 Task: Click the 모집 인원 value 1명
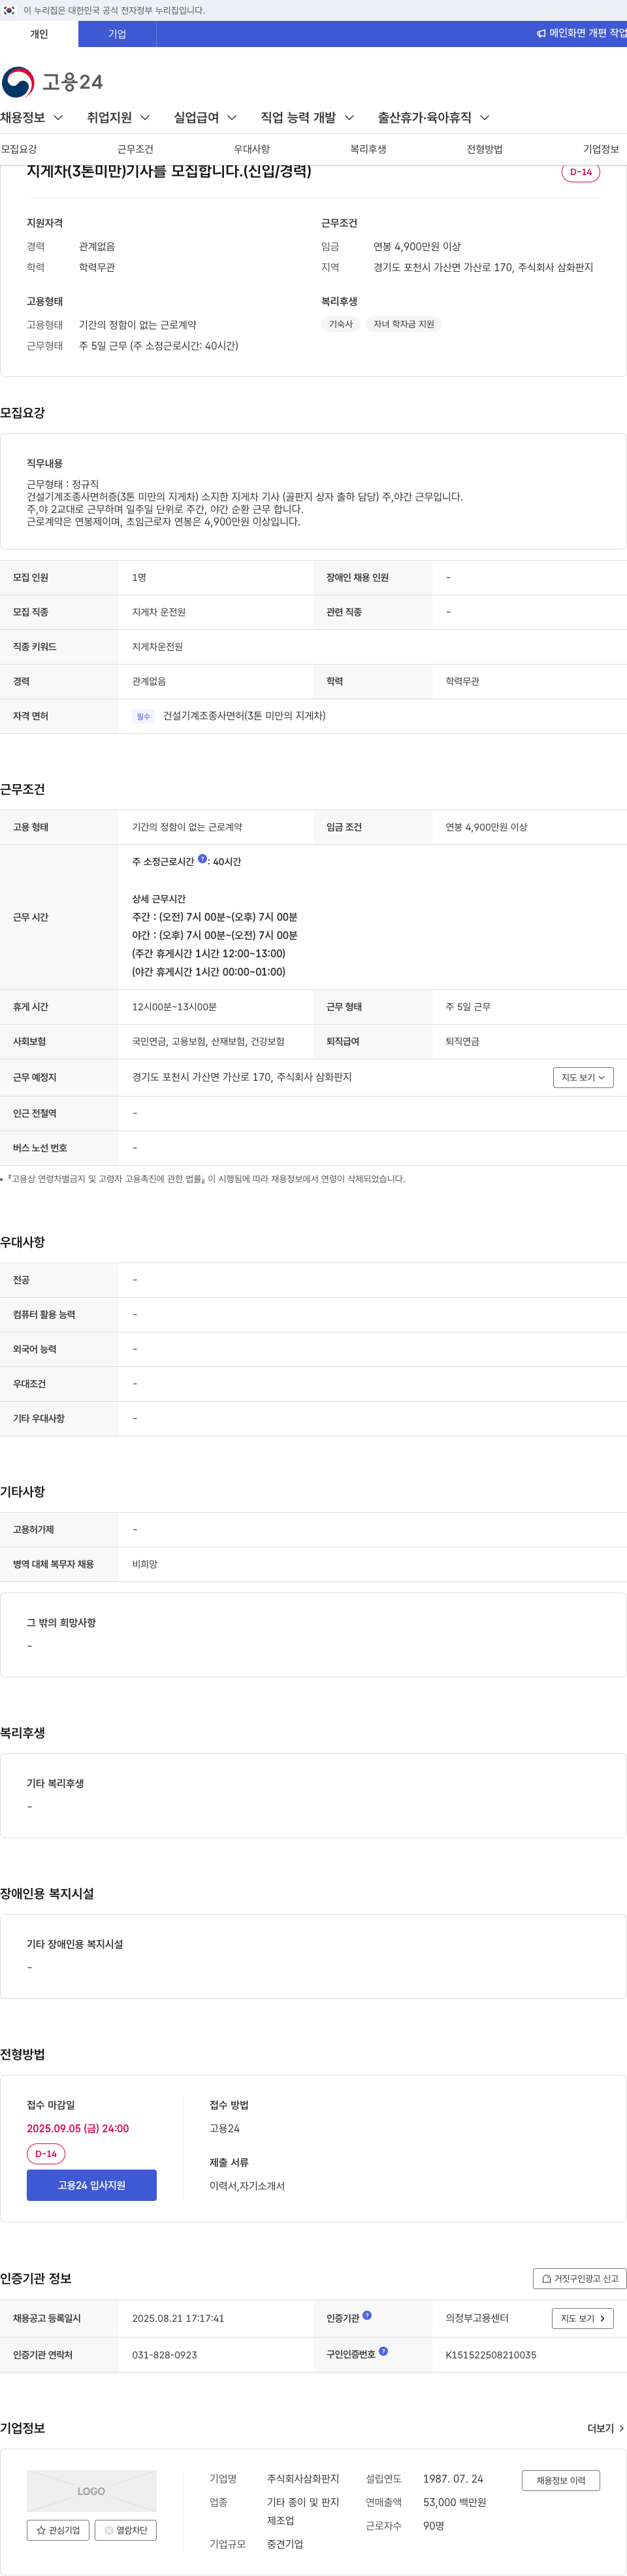pos(139,578)
